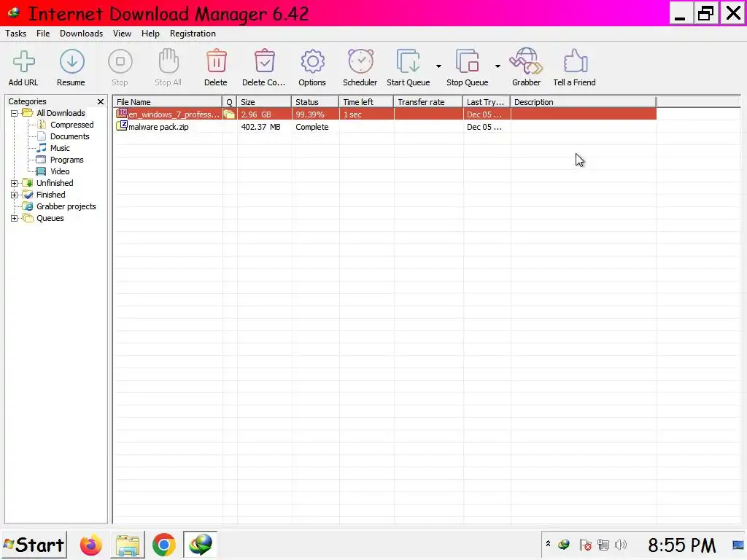Open the Tasks menu

tap(16, 34)
